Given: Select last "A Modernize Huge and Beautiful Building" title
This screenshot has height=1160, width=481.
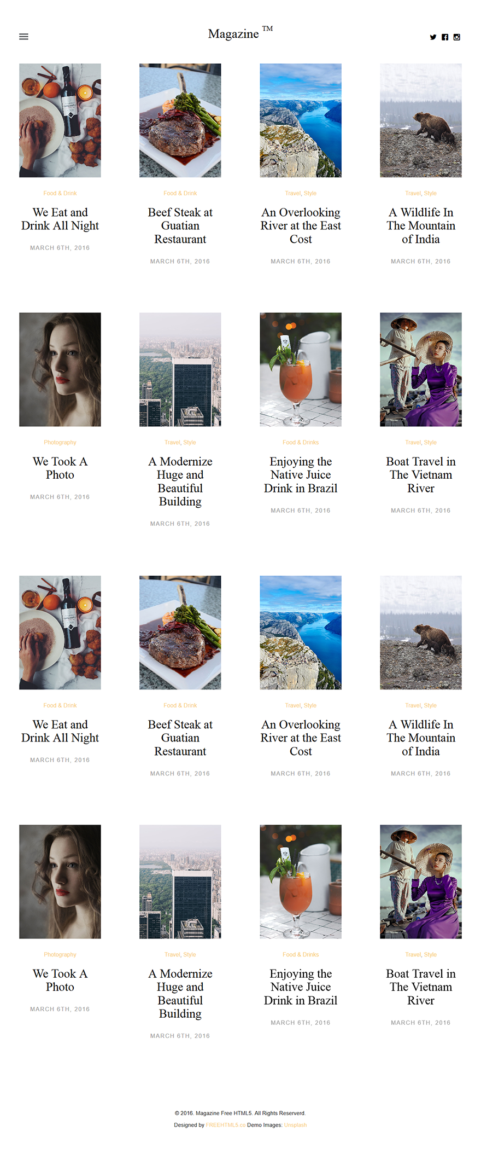Looking at the screenshot, I should (x=180, y=993).
